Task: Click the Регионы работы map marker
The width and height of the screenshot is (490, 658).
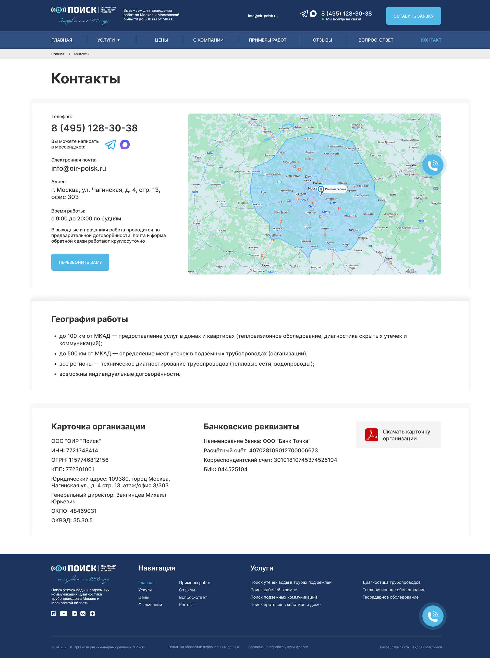Action: (x=321, y=190)
